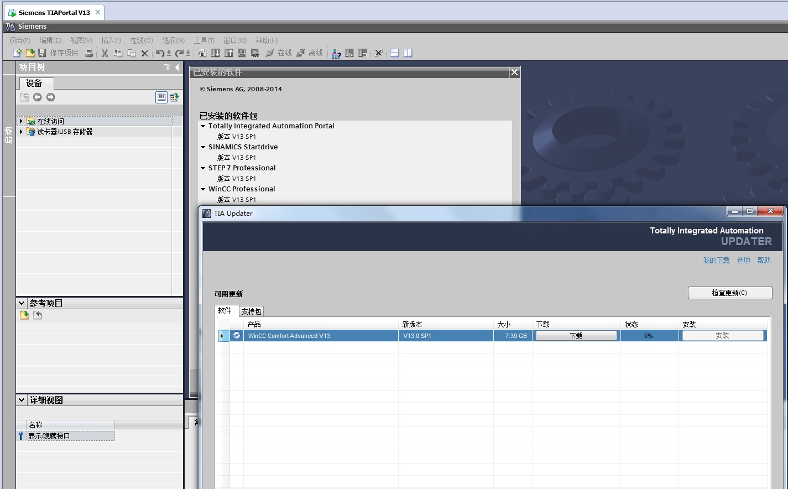Click the close reference project icon
The width and height of the screenshot is (788, 489).
click(38, 315)
